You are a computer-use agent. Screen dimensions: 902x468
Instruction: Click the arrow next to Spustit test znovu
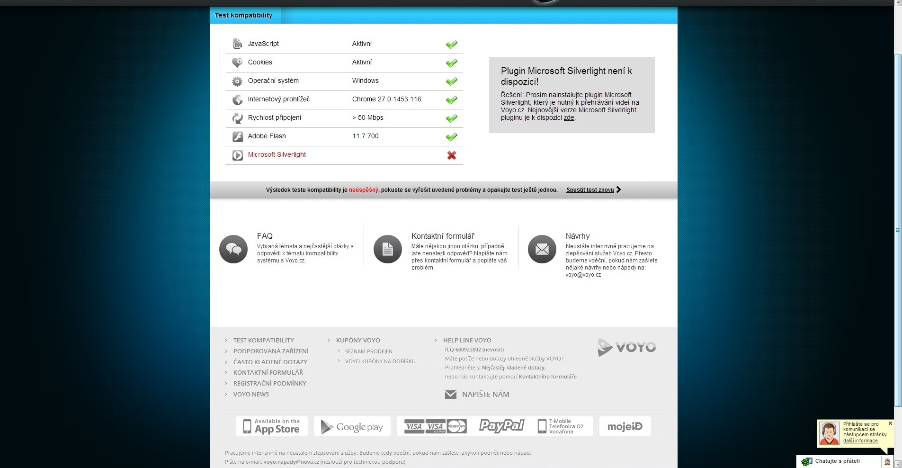click(x=618, y=189)
